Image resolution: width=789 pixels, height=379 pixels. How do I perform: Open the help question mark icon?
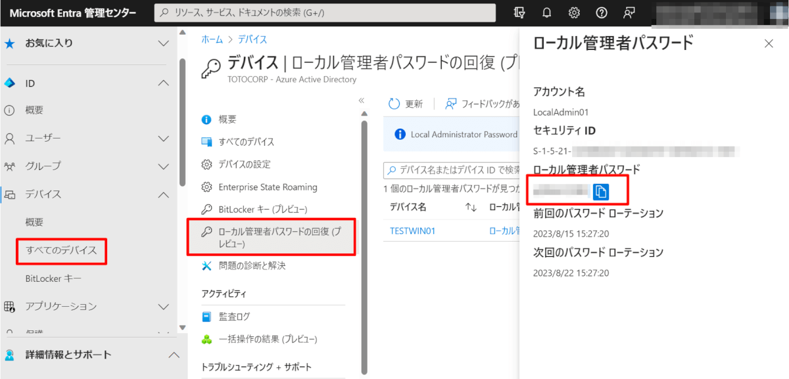click(x=601, y=12)
